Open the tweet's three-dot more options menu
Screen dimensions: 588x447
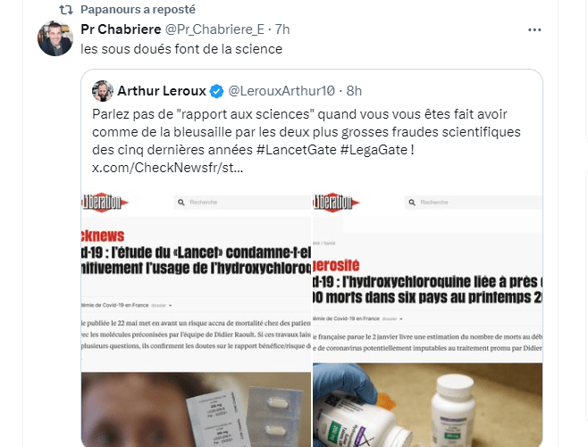pyautogui.click(x=534, y=30)
